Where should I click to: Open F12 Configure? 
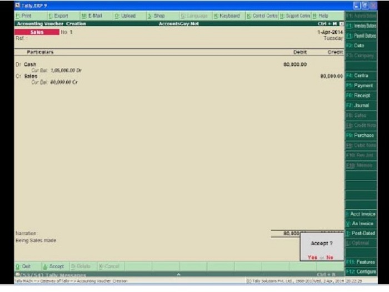click(x=361, y=271)
